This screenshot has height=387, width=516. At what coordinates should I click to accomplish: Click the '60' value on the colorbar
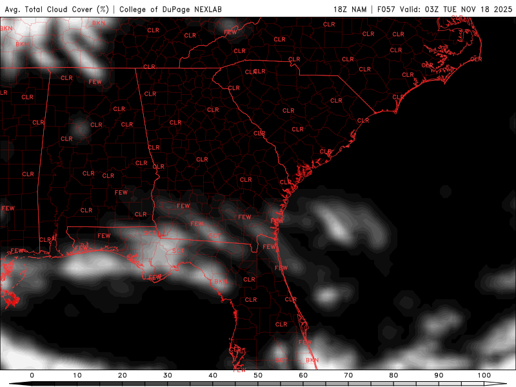point(303,375)
